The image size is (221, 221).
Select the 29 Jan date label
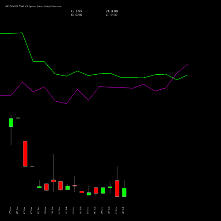tap(45, 210)
